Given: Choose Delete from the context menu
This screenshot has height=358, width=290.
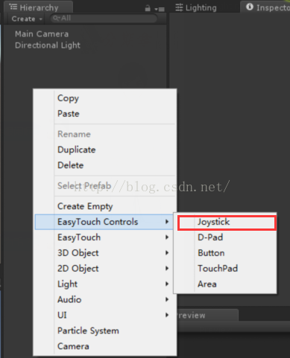Looking at the screenshot, I should (x=105, y=165).
